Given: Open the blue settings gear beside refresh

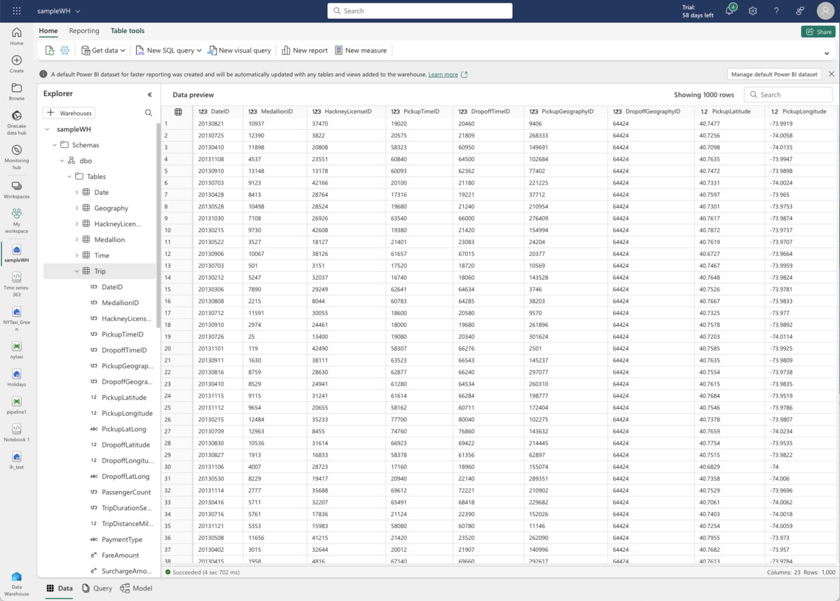Looking at the screenshot, I should coord(65,50).
